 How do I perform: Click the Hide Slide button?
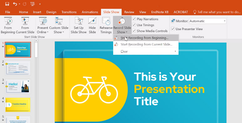coord(92,25)
